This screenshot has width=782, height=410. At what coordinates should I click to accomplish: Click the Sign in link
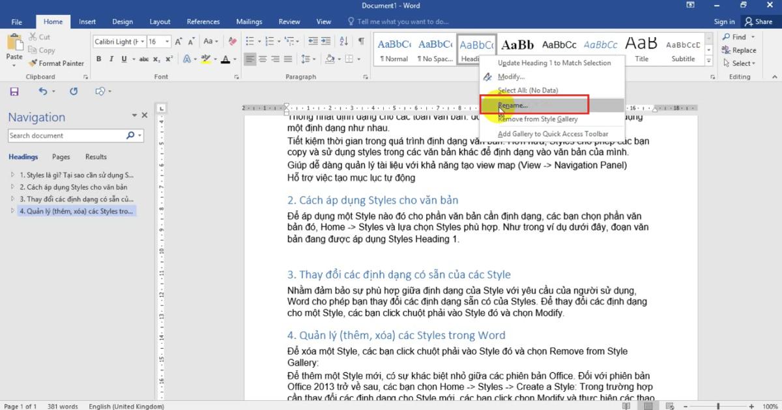click(724, 21)
